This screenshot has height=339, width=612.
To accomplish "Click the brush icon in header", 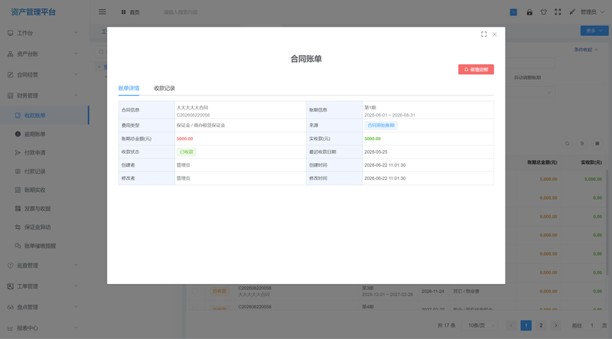I will [x=571, y=12].
